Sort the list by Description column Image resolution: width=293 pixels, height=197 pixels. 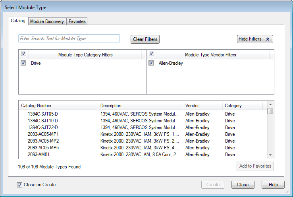pyautogui.click(x=140, y=106)
